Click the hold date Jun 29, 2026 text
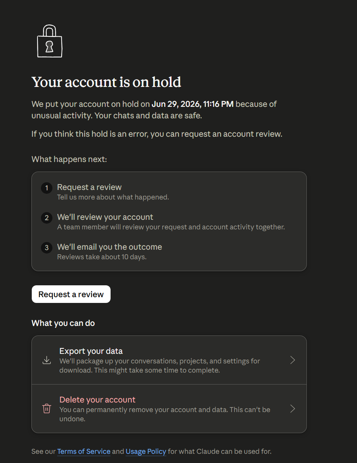 [x=175, y=104]
